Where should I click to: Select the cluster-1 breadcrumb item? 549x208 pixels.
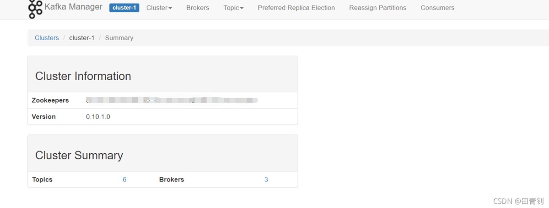81,38
